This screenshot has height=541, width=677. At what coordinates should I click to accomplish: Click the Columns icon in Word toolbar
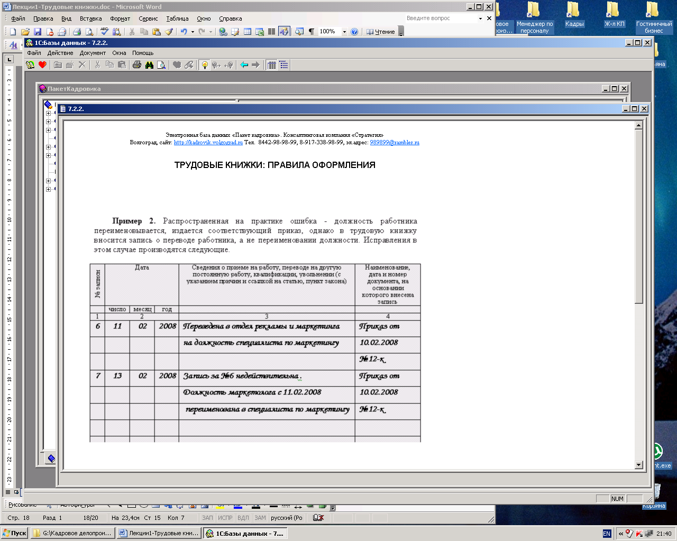271,32
